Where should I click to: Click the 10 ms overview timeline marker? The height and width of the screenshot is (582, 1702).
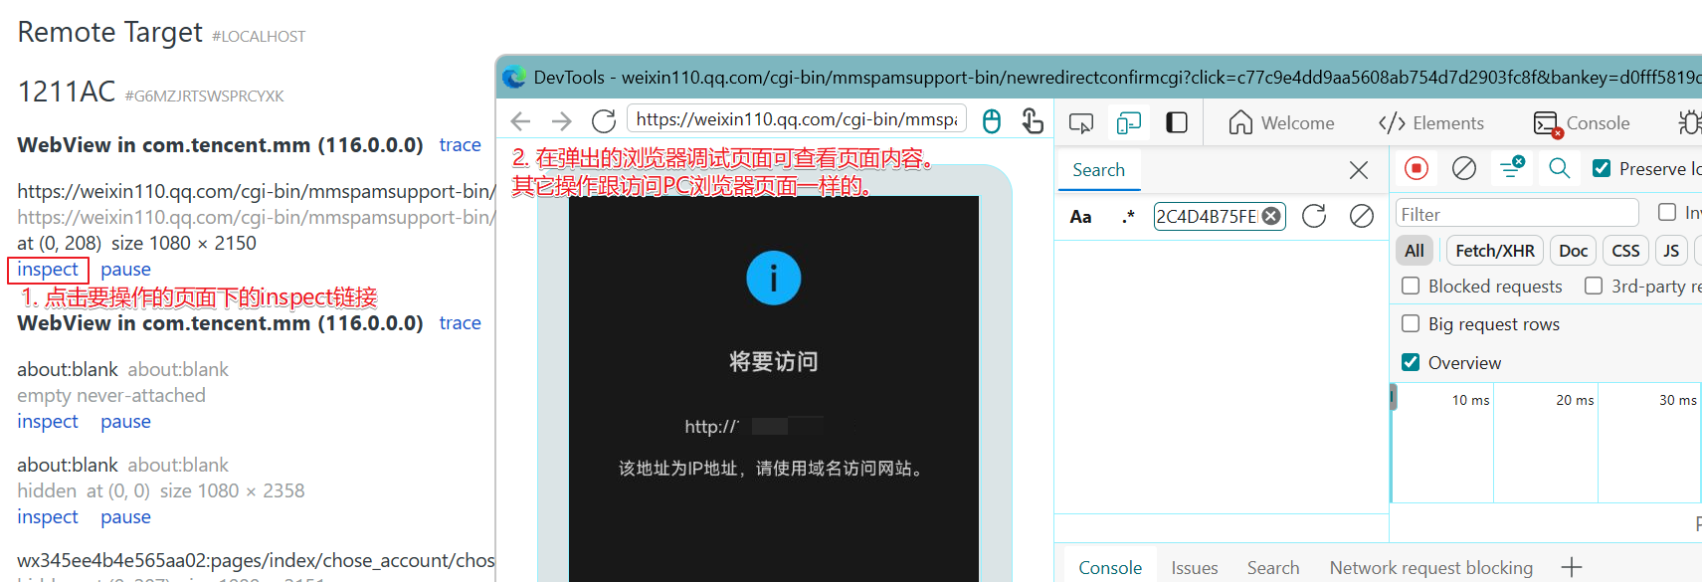coord(1470,400)
